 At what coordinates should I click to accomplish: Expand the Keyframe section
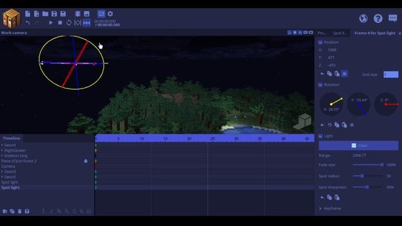320,208
